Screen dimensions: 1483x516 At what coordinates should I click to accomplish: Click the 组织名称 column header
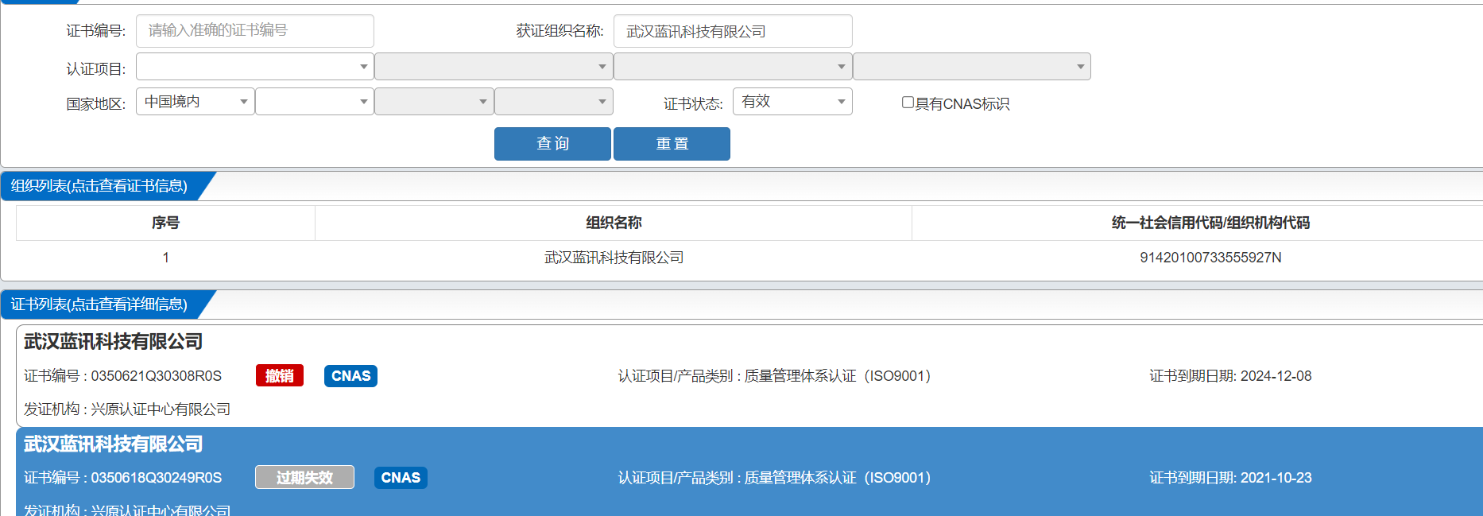tap(614, 223)
